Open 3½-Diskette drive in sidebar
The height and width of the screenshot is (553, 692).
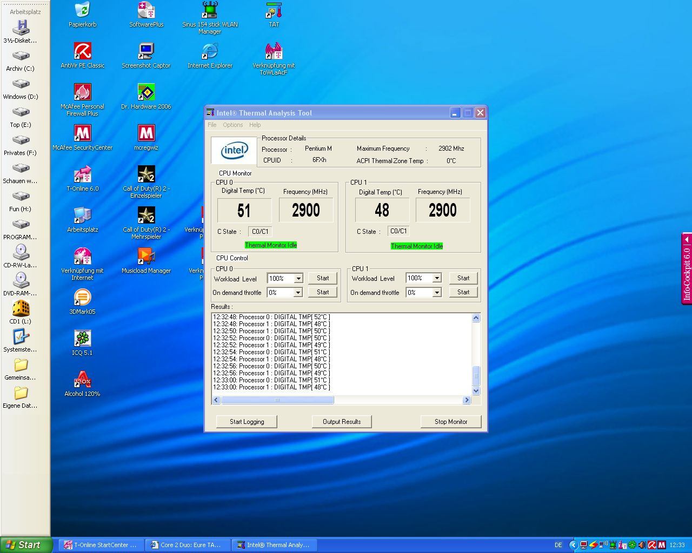pyautogui.click(x=21, y=32)
